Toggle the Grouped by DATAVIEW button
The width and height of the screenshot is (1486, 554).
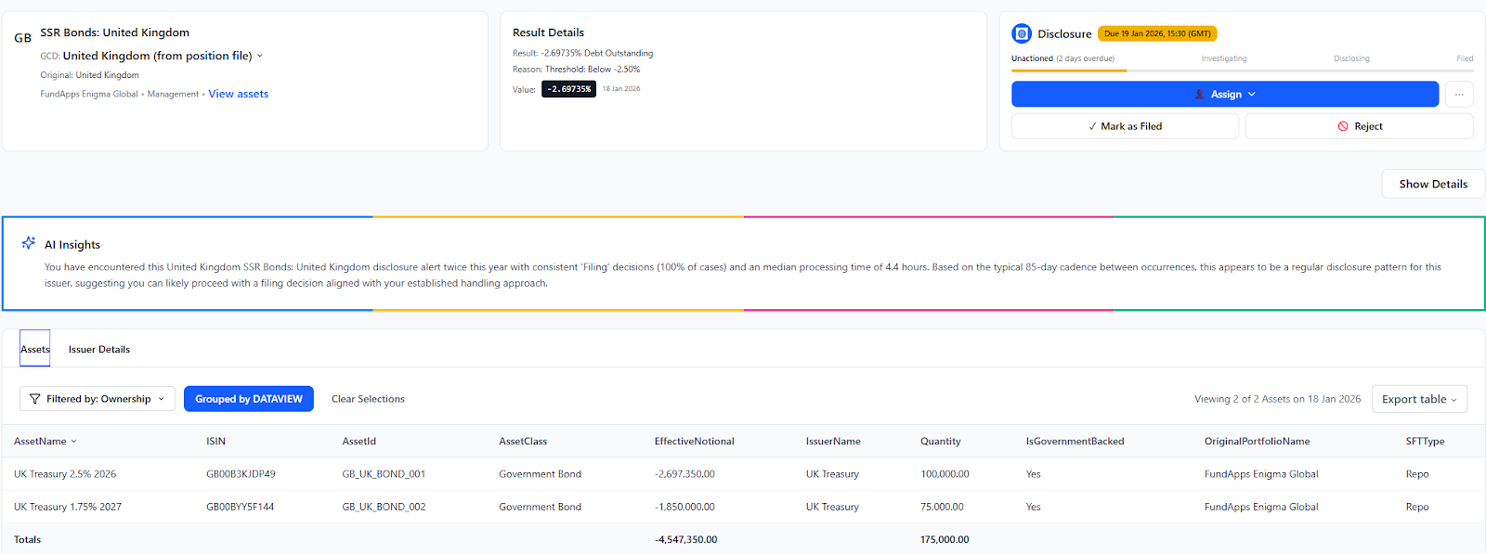point(248,399)
